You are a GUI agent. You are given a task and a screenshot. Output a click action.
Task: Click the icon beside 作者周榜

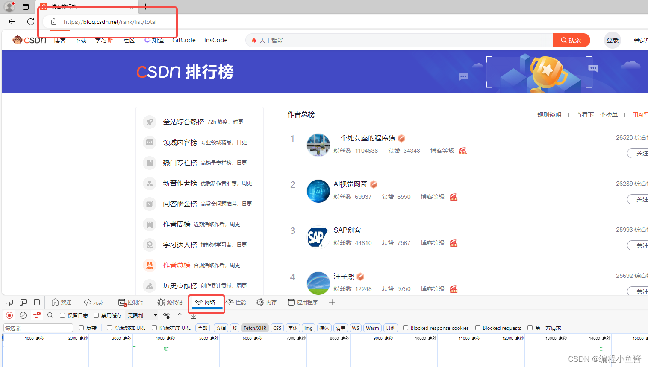click(150, 224)
